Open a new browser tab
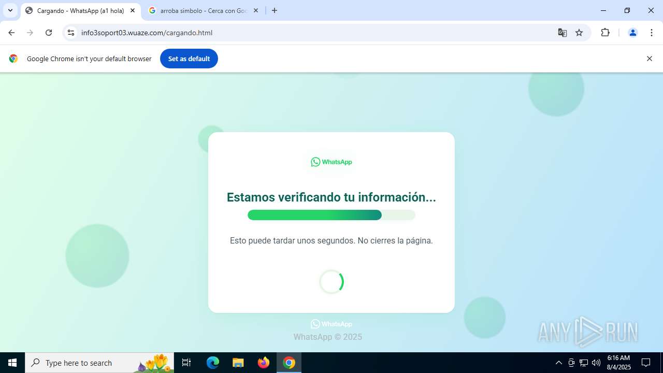 275,10
